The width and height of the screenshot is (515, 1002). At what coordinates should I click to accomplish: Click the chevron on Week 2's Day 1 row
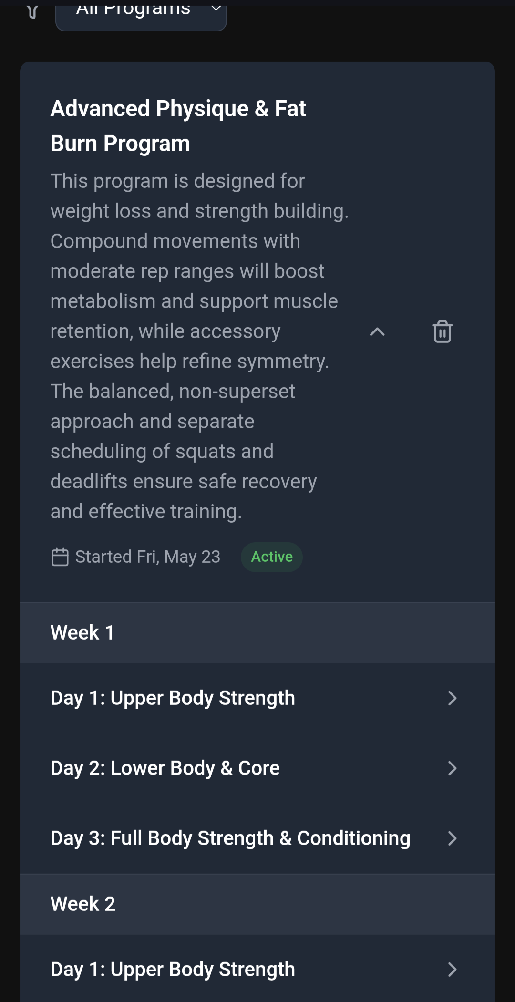[453, 970]
